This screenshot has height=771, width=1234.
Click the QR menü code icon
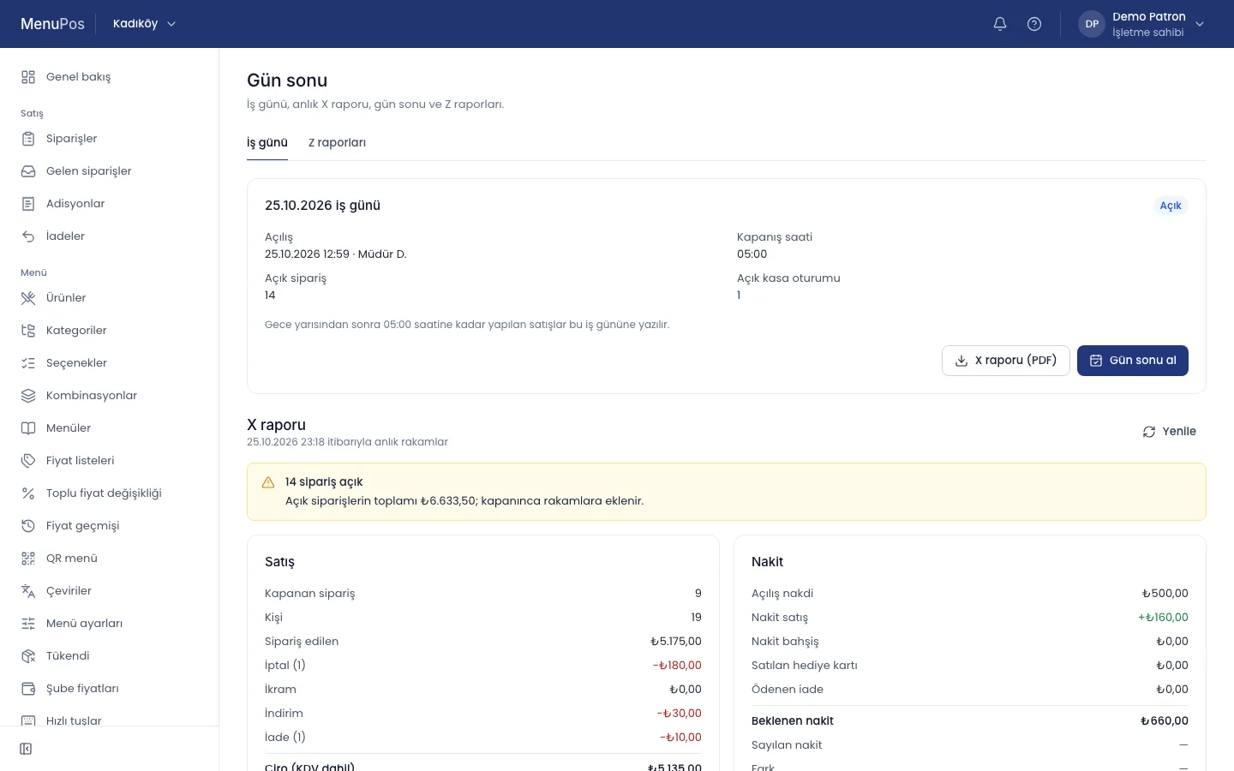[28, 559]
